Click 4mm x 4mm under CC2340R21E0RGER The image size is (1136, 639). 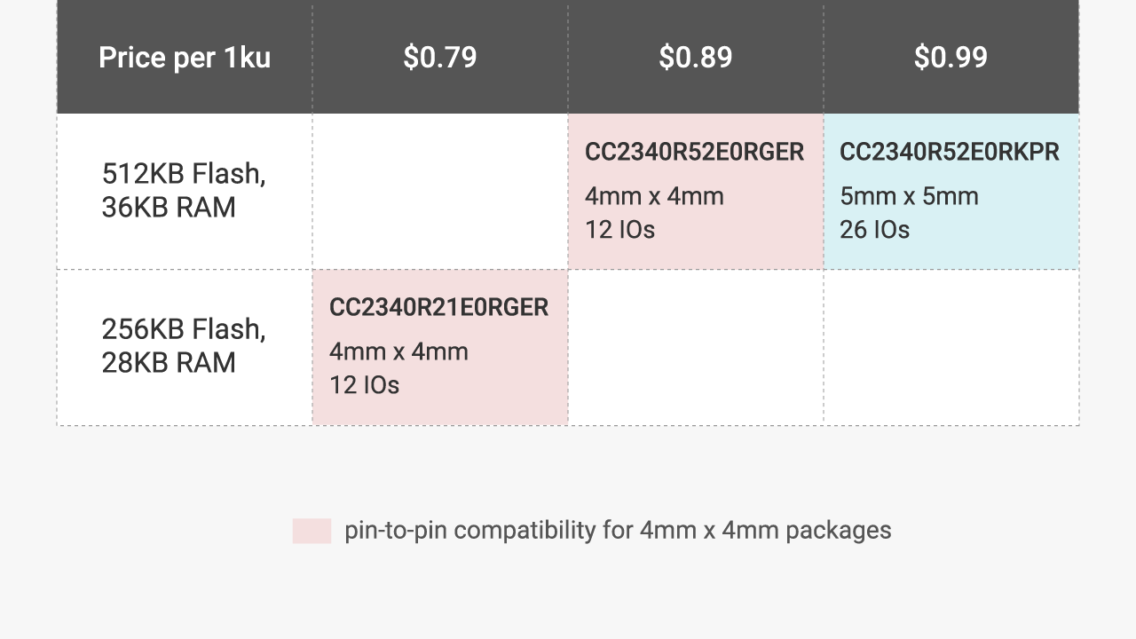click(398, 351)
